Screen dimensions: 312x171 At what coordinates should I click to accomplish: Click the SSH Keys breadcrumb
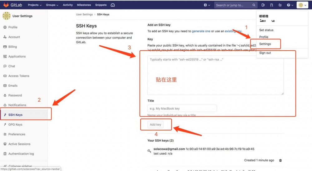point(103,15)
